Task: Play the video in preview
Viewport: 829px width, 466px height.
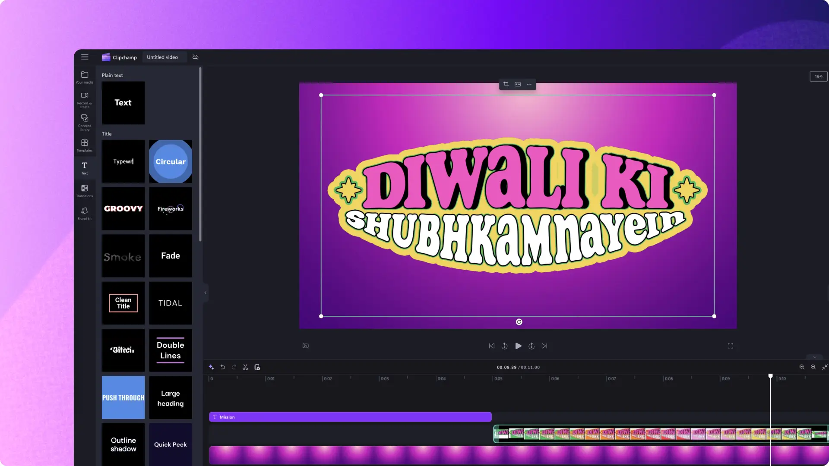Action: 518,346
